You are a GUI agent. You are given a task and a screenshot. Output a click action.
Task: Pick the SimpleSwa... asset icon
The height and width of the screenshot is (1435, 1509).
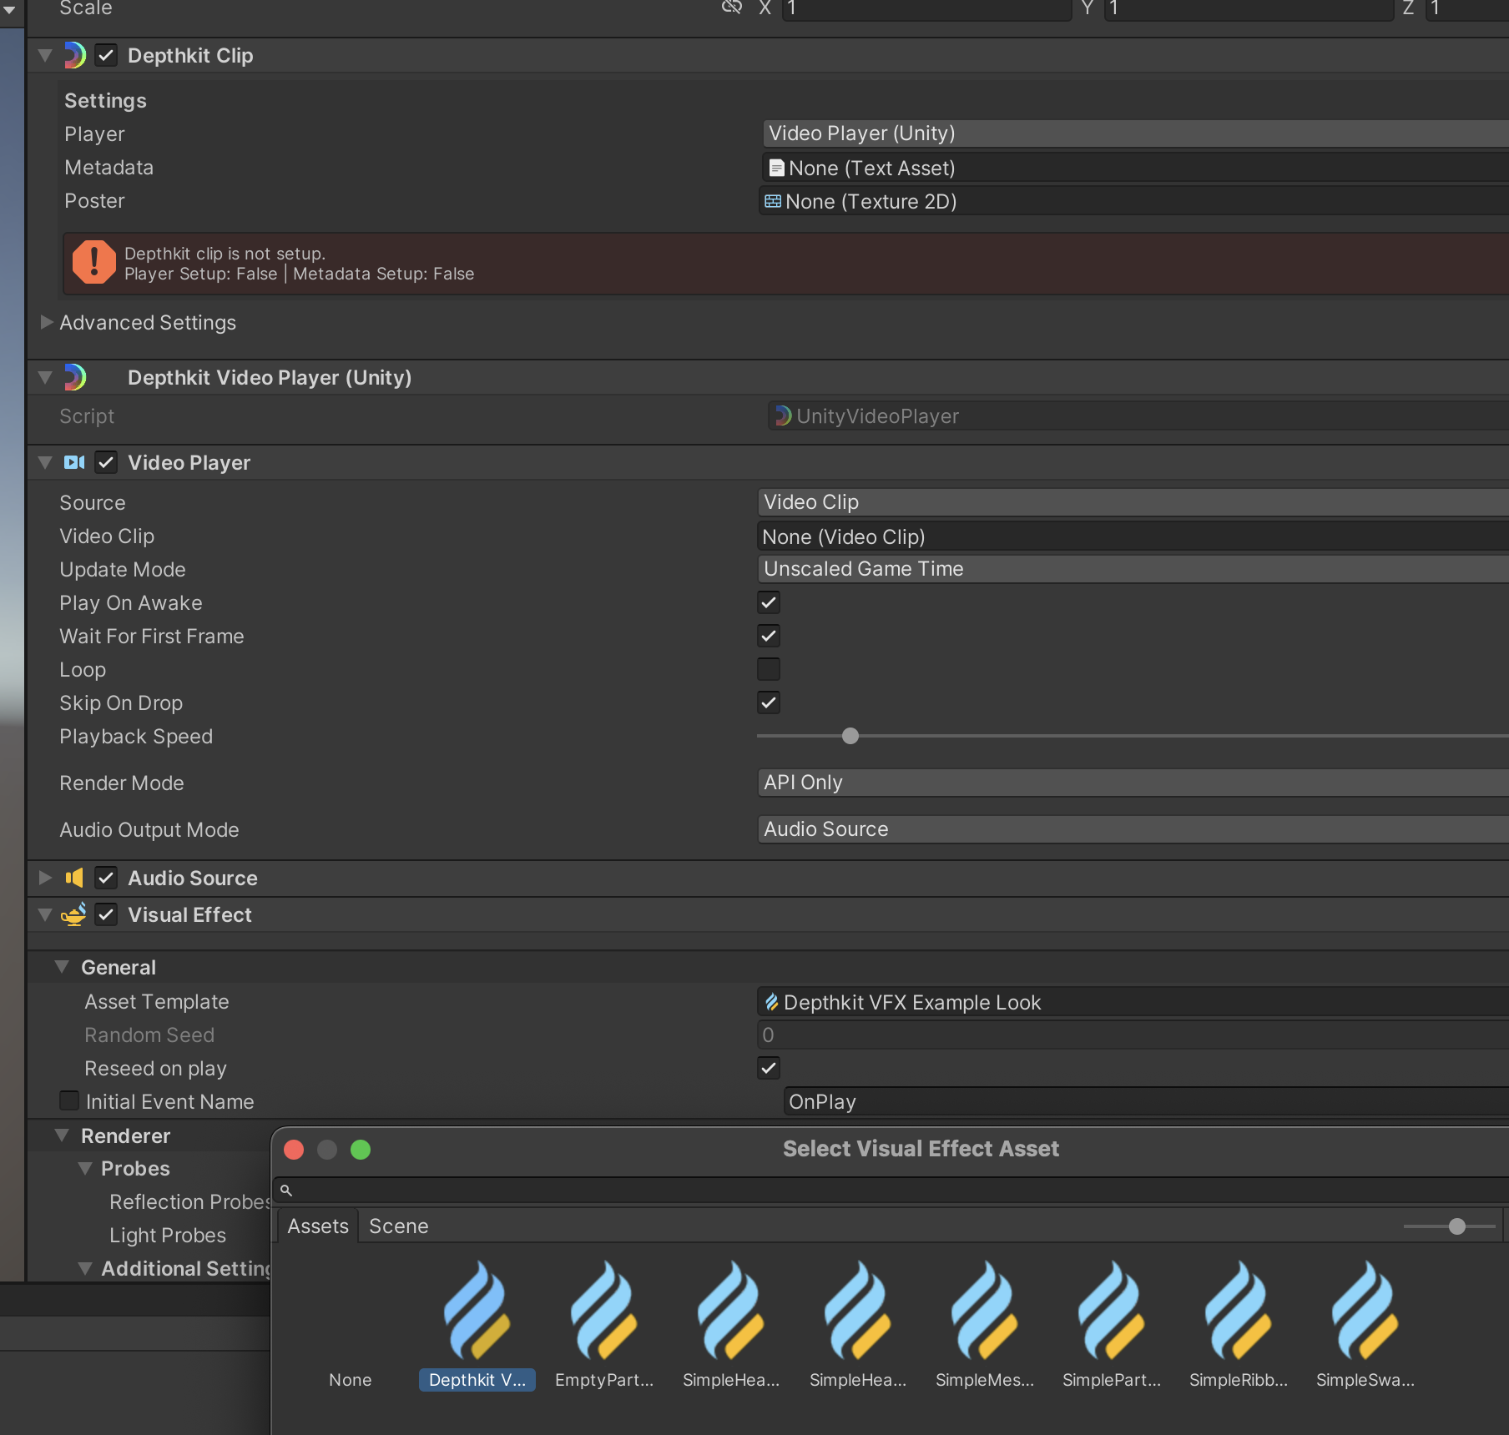[1365, 1312]
